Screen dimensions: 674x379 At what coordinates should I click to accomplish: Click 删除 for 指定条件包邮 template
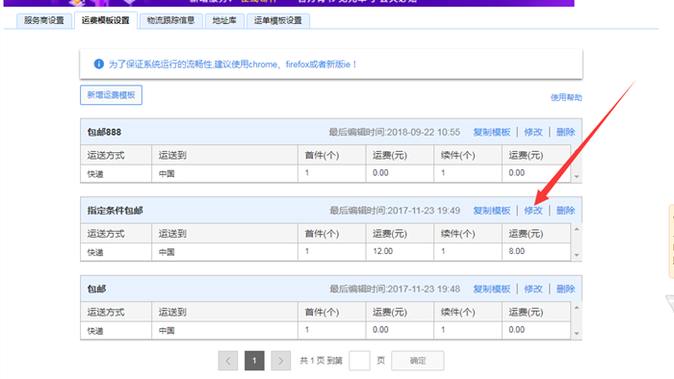[x=565, y=211]
